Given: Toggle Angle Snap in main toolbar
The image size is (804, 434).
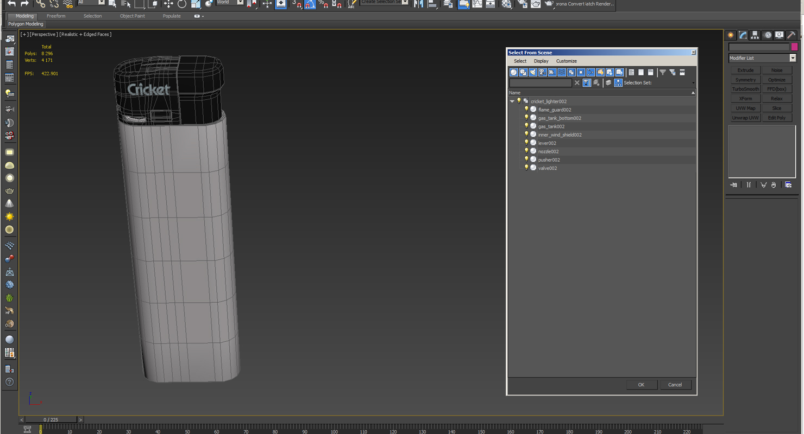Looking at the screenshot, I should coord(310,4).
